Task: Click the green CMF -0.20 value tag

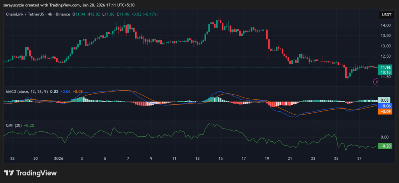Action: pos(385,146)
